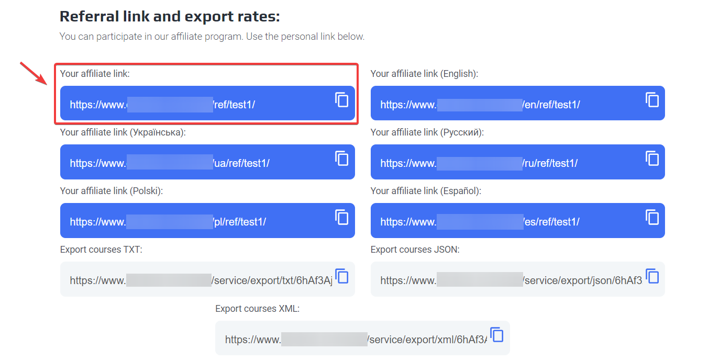Click the 'Referral link and export rates' heading
This screenshot has width=709, height=361.
click(170, 16)
